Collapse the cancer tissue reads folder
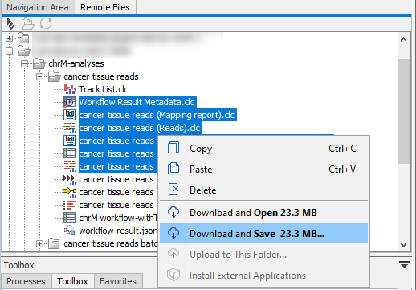This screenshot has height=290, width=416. point(39,77)
